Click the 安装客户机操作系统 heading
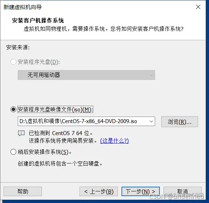This screenshot has height=203, width=209. (x=38, y=20)
